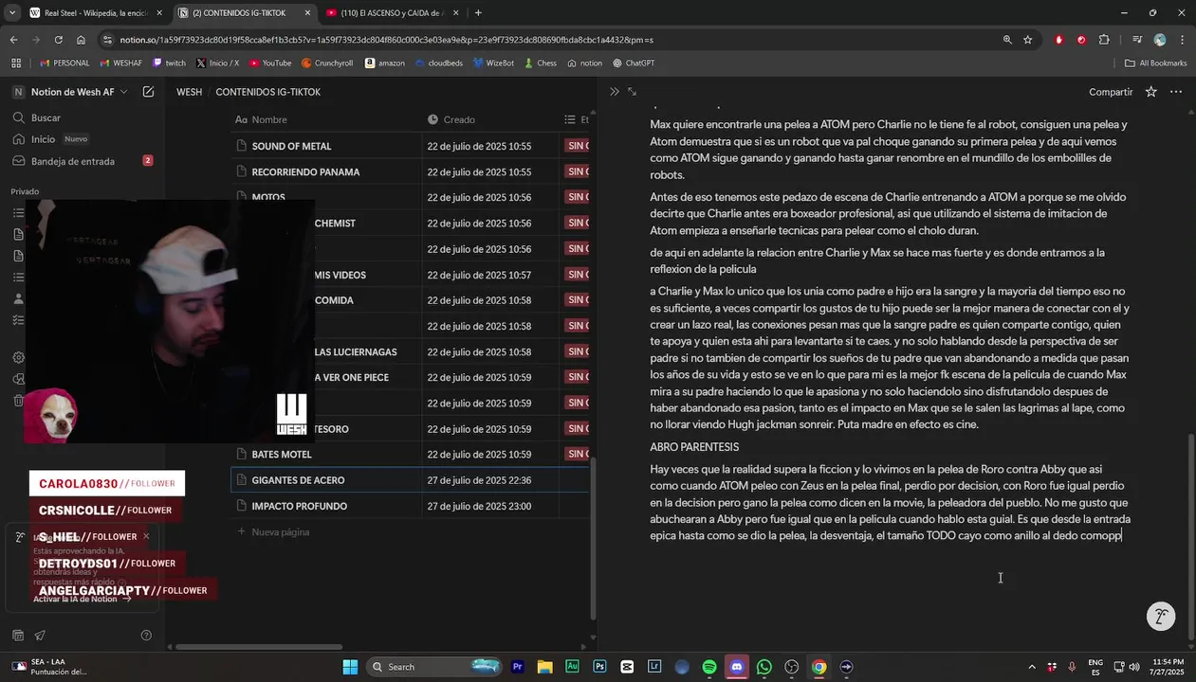Click the database horizontal scrollbar
Image resolution: width=1196 pixels, height=682 pixels.
[259, 647]
